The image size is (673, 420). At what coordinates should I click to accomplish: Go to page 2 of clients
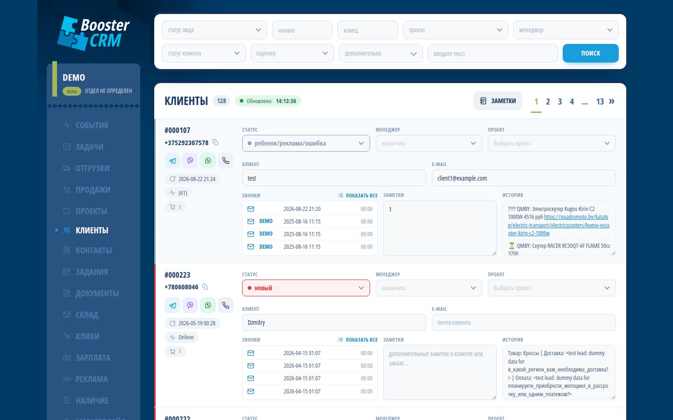pyautogui.click(x=548, y=102)
